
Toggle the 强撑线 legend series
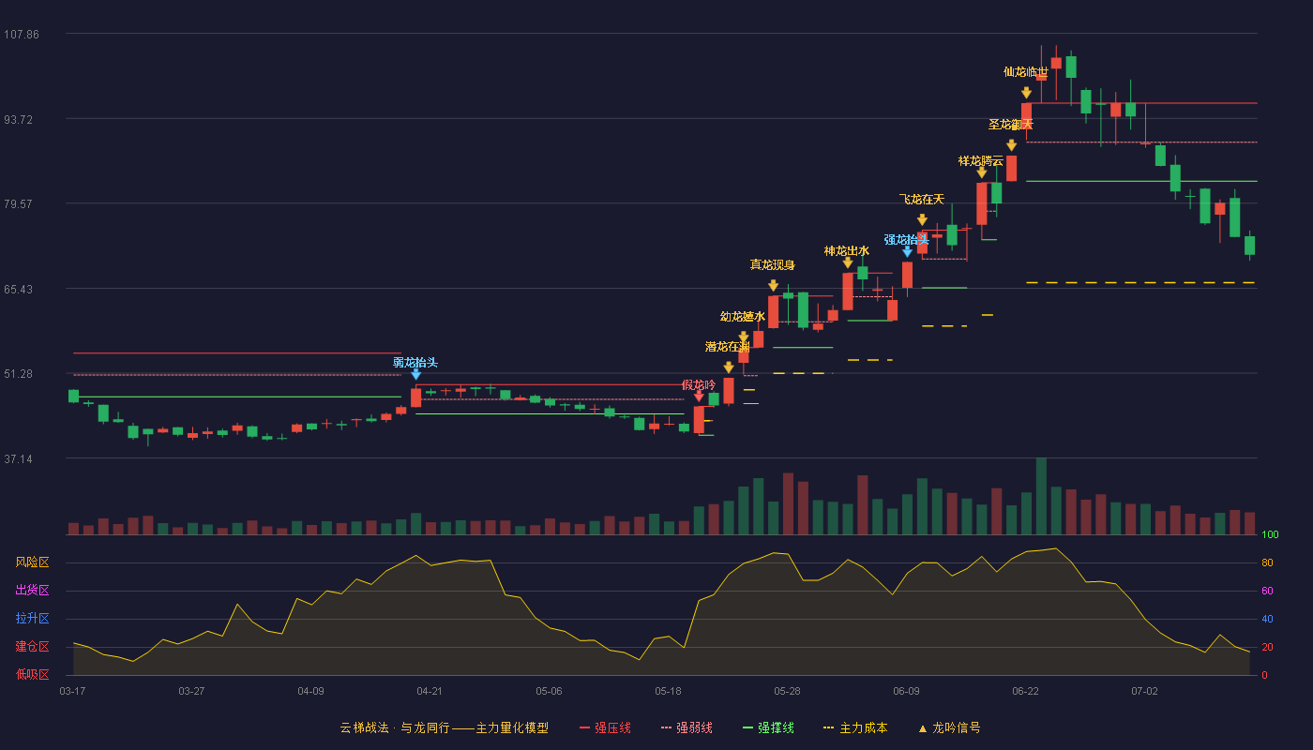coord(768,727)
